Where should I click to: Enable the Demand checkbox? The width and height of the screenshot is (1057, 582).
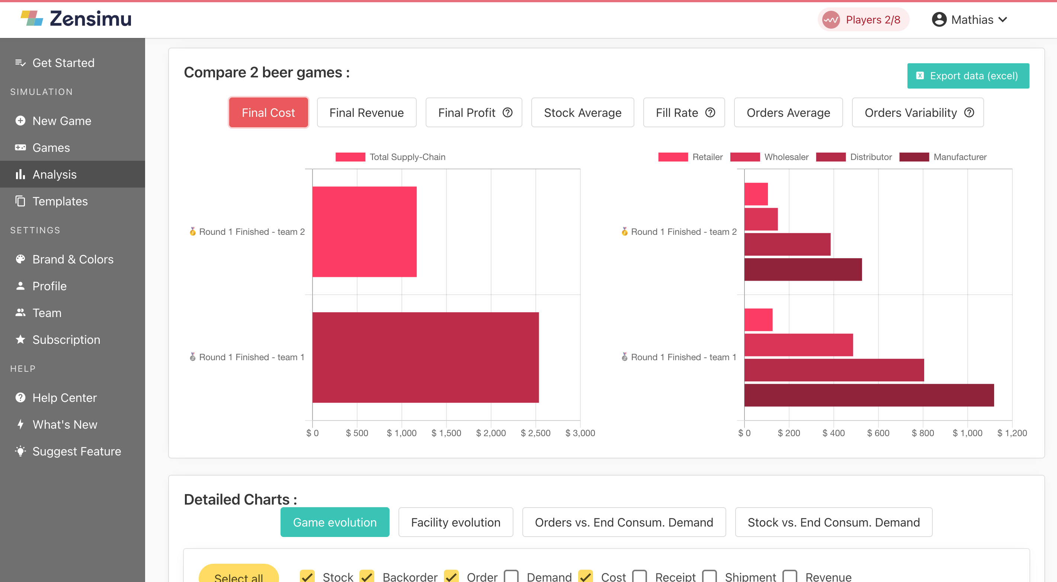[511, 576]
